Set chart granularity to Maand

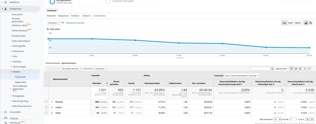point(298,23)
